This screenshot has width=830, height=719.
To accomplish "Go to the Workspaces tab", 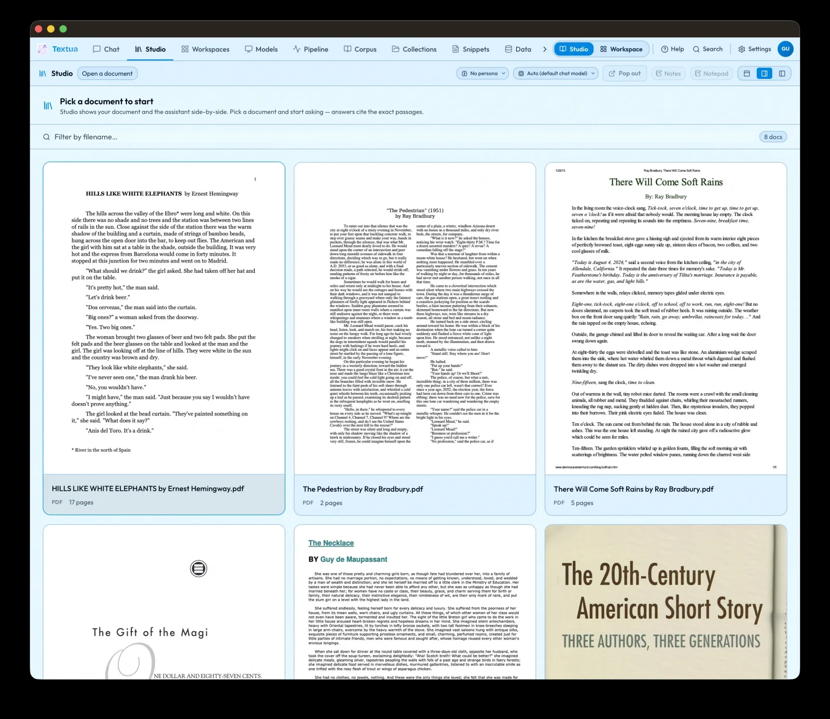I will 205,49.
